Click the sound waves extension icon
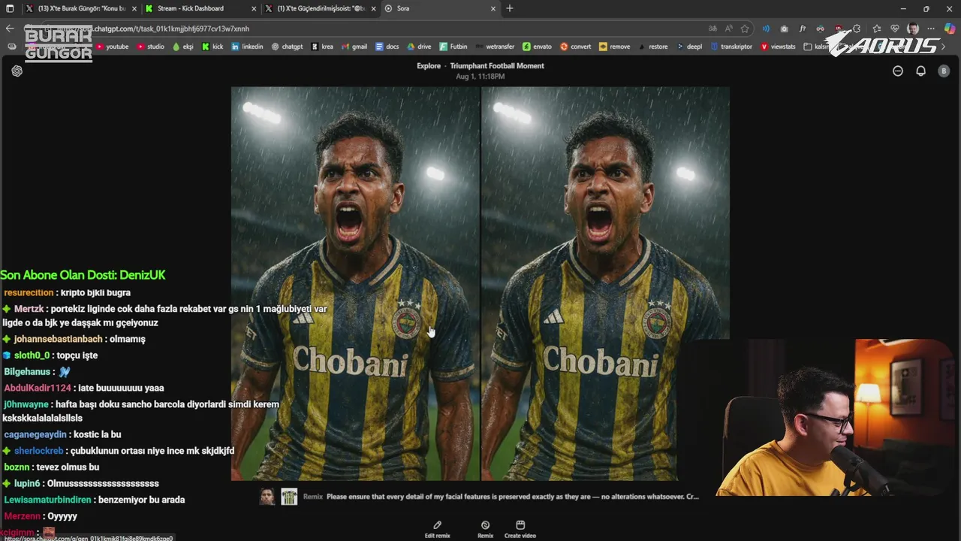 click(766, 29)
